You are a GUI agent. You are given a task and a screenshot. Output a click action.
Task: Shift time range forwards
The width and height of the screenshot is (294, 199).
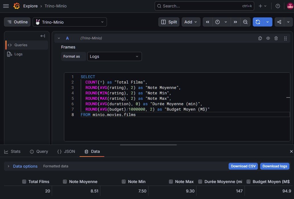(235, 22)
